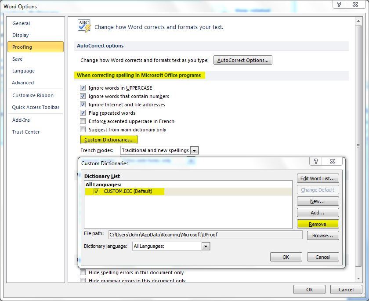Select the CUSTOM.DIC (Default) list row
The height and width of the screenshot is (301, 369).
(188, 191)
